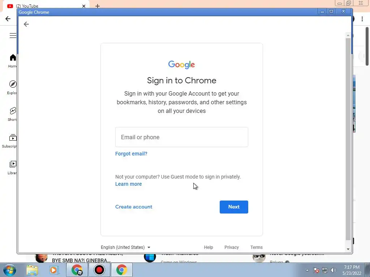Go back using the sign-in dialog arrow

pyautogui.click(x=26, y=24)
